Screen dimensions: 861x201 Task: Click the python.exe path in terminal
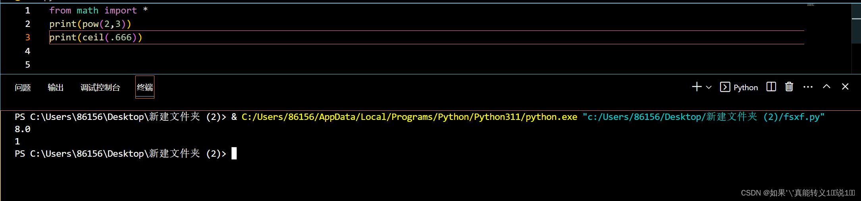(409, 117)
